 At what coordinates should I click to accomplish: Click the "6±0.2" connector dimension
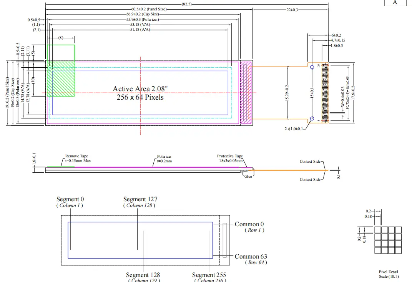click(336, 35)
